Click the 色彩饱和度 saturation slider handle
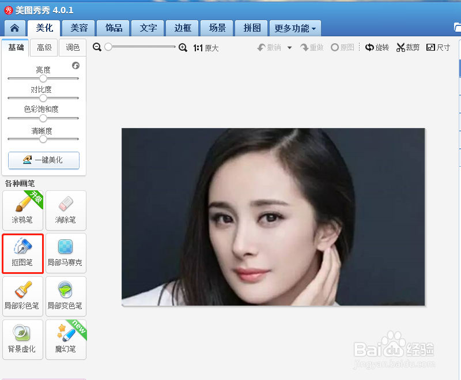The image size is (461, 380). [x=43, y=118]
